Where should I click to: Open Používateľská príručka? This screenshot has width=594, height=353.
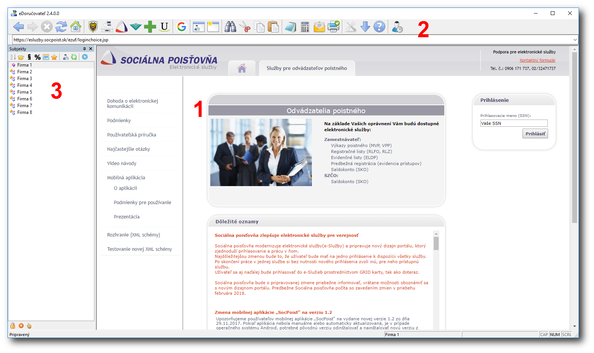(x=132, y=135)
